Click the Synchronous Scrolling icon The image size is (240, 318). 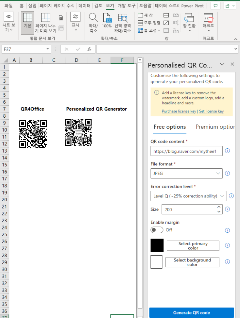176,23
